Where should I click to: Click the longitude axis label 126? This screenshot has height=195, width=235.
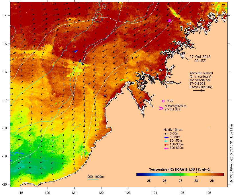coord(209,193)
